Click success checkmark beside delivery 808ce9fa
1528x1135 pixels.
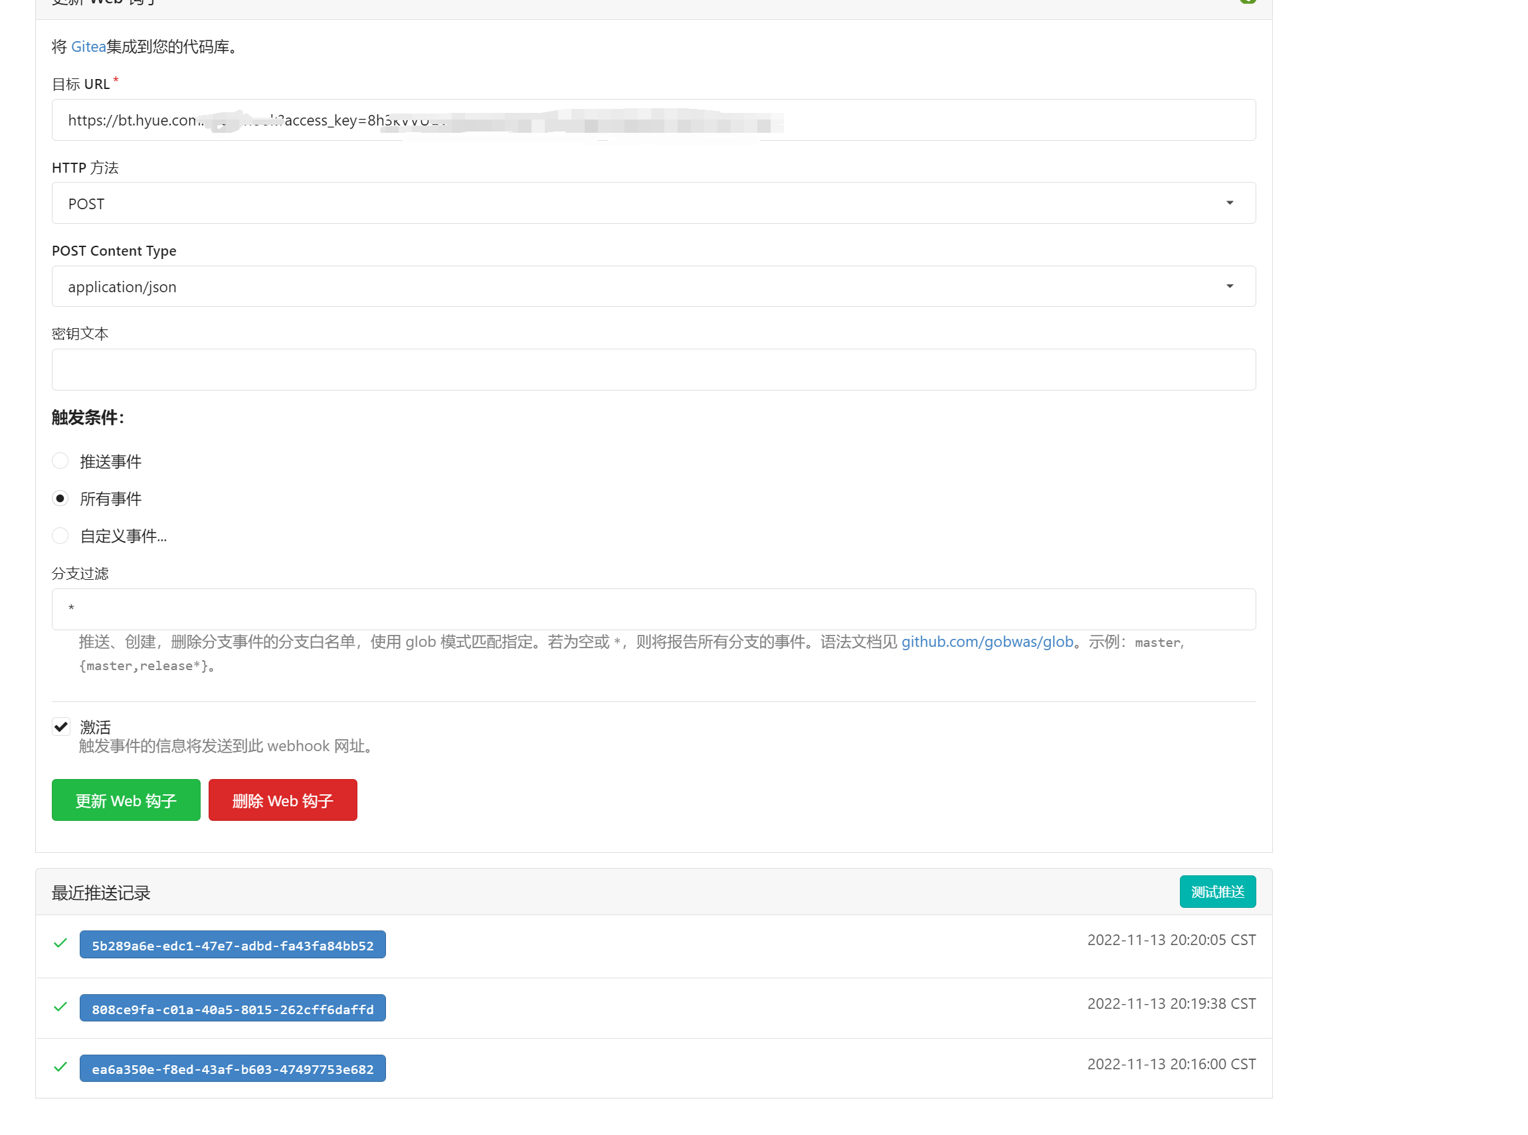coord(60,1007)
